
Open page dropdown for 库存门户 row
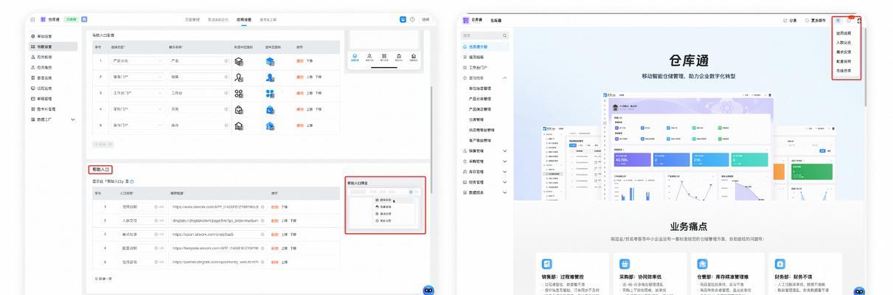pos(137,125)
